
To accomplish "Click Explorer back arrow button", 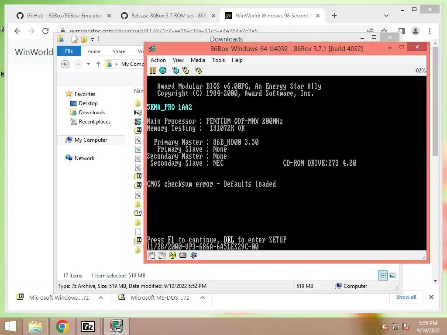I will tap(65, 64).
